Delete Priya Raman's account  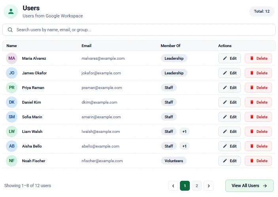point(258,87)
